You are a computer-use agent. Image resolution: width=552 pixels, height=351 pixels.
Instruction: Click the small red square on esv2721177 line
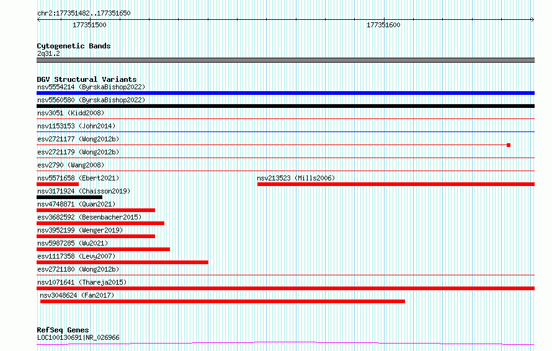509,145
